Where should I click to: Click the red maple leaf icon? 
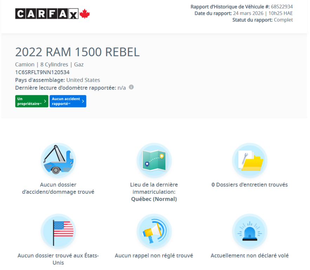(x=85, y=14)
